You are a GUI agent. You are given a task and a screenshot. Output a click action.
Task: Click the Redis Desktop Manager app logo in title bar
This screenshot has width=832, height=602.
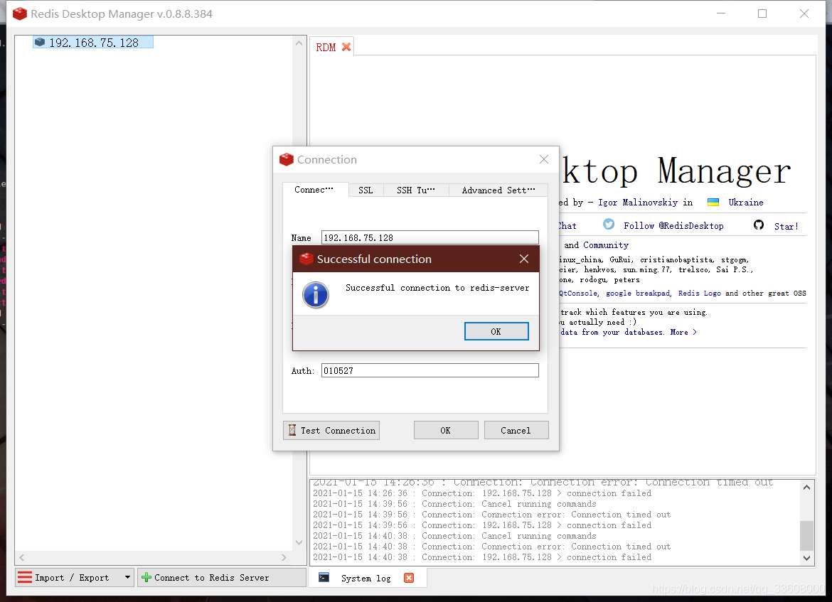(20, 14)
